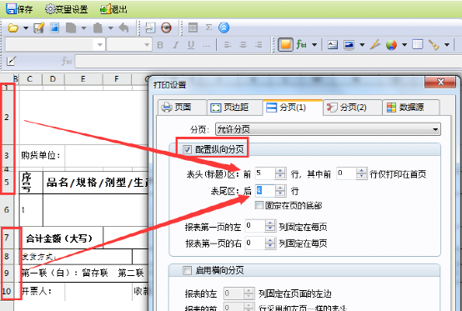Click the print preview page icon
This screenshot has width=462, height=311.
coord(150,28)
